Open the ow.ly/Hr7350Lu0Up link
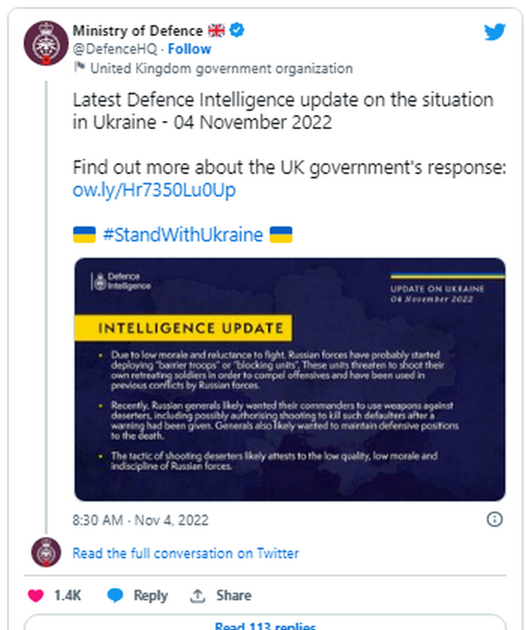This screenshot has width=526, height=630. coord(153,190)
